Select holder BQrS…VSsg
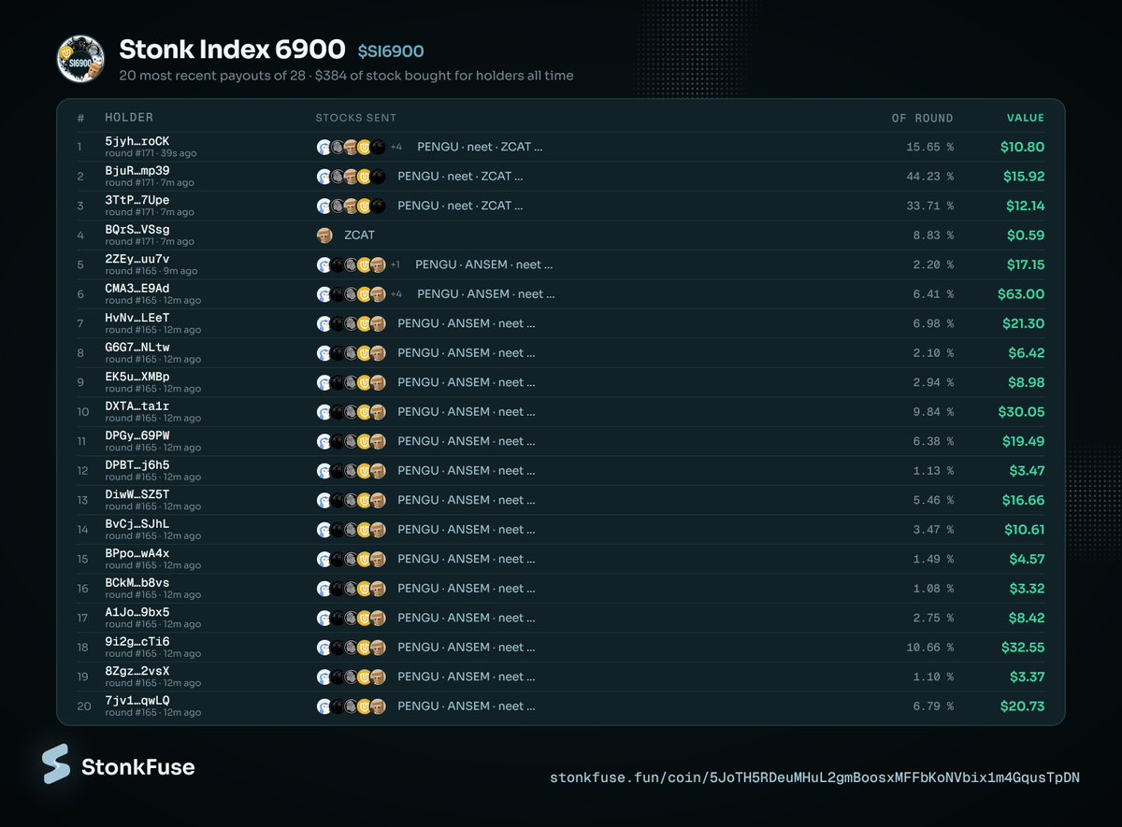This screenshot has height=827, width=1122. coord(137,230)
